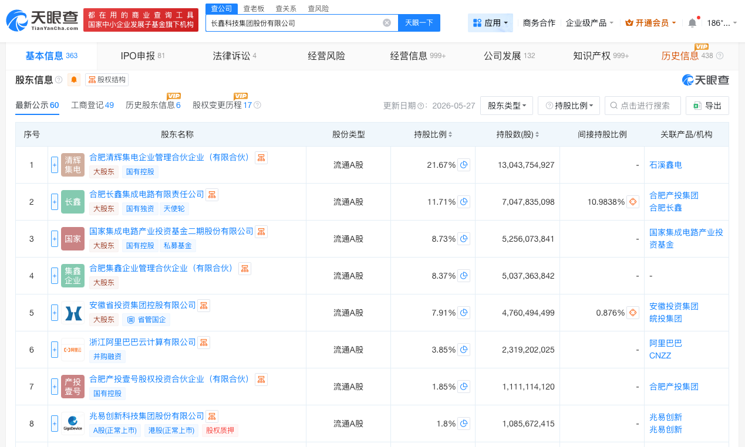Switch to 经营风险 tab
This screenshot has width=745, height=447.
(x=326, y=56)
